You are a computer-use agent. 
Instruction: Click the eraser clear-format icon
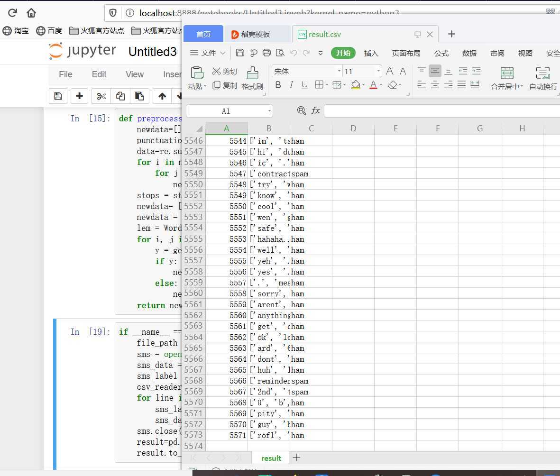coord(393,85)
